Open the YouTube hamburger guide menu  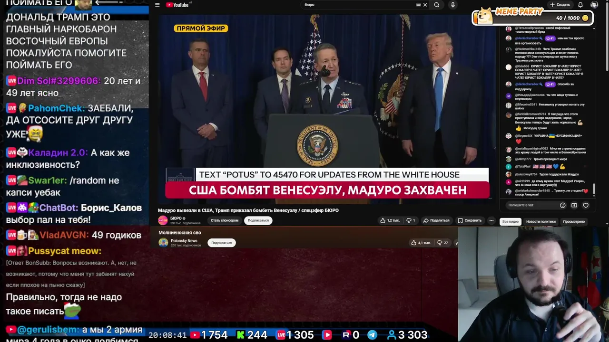tap(157, 5)
